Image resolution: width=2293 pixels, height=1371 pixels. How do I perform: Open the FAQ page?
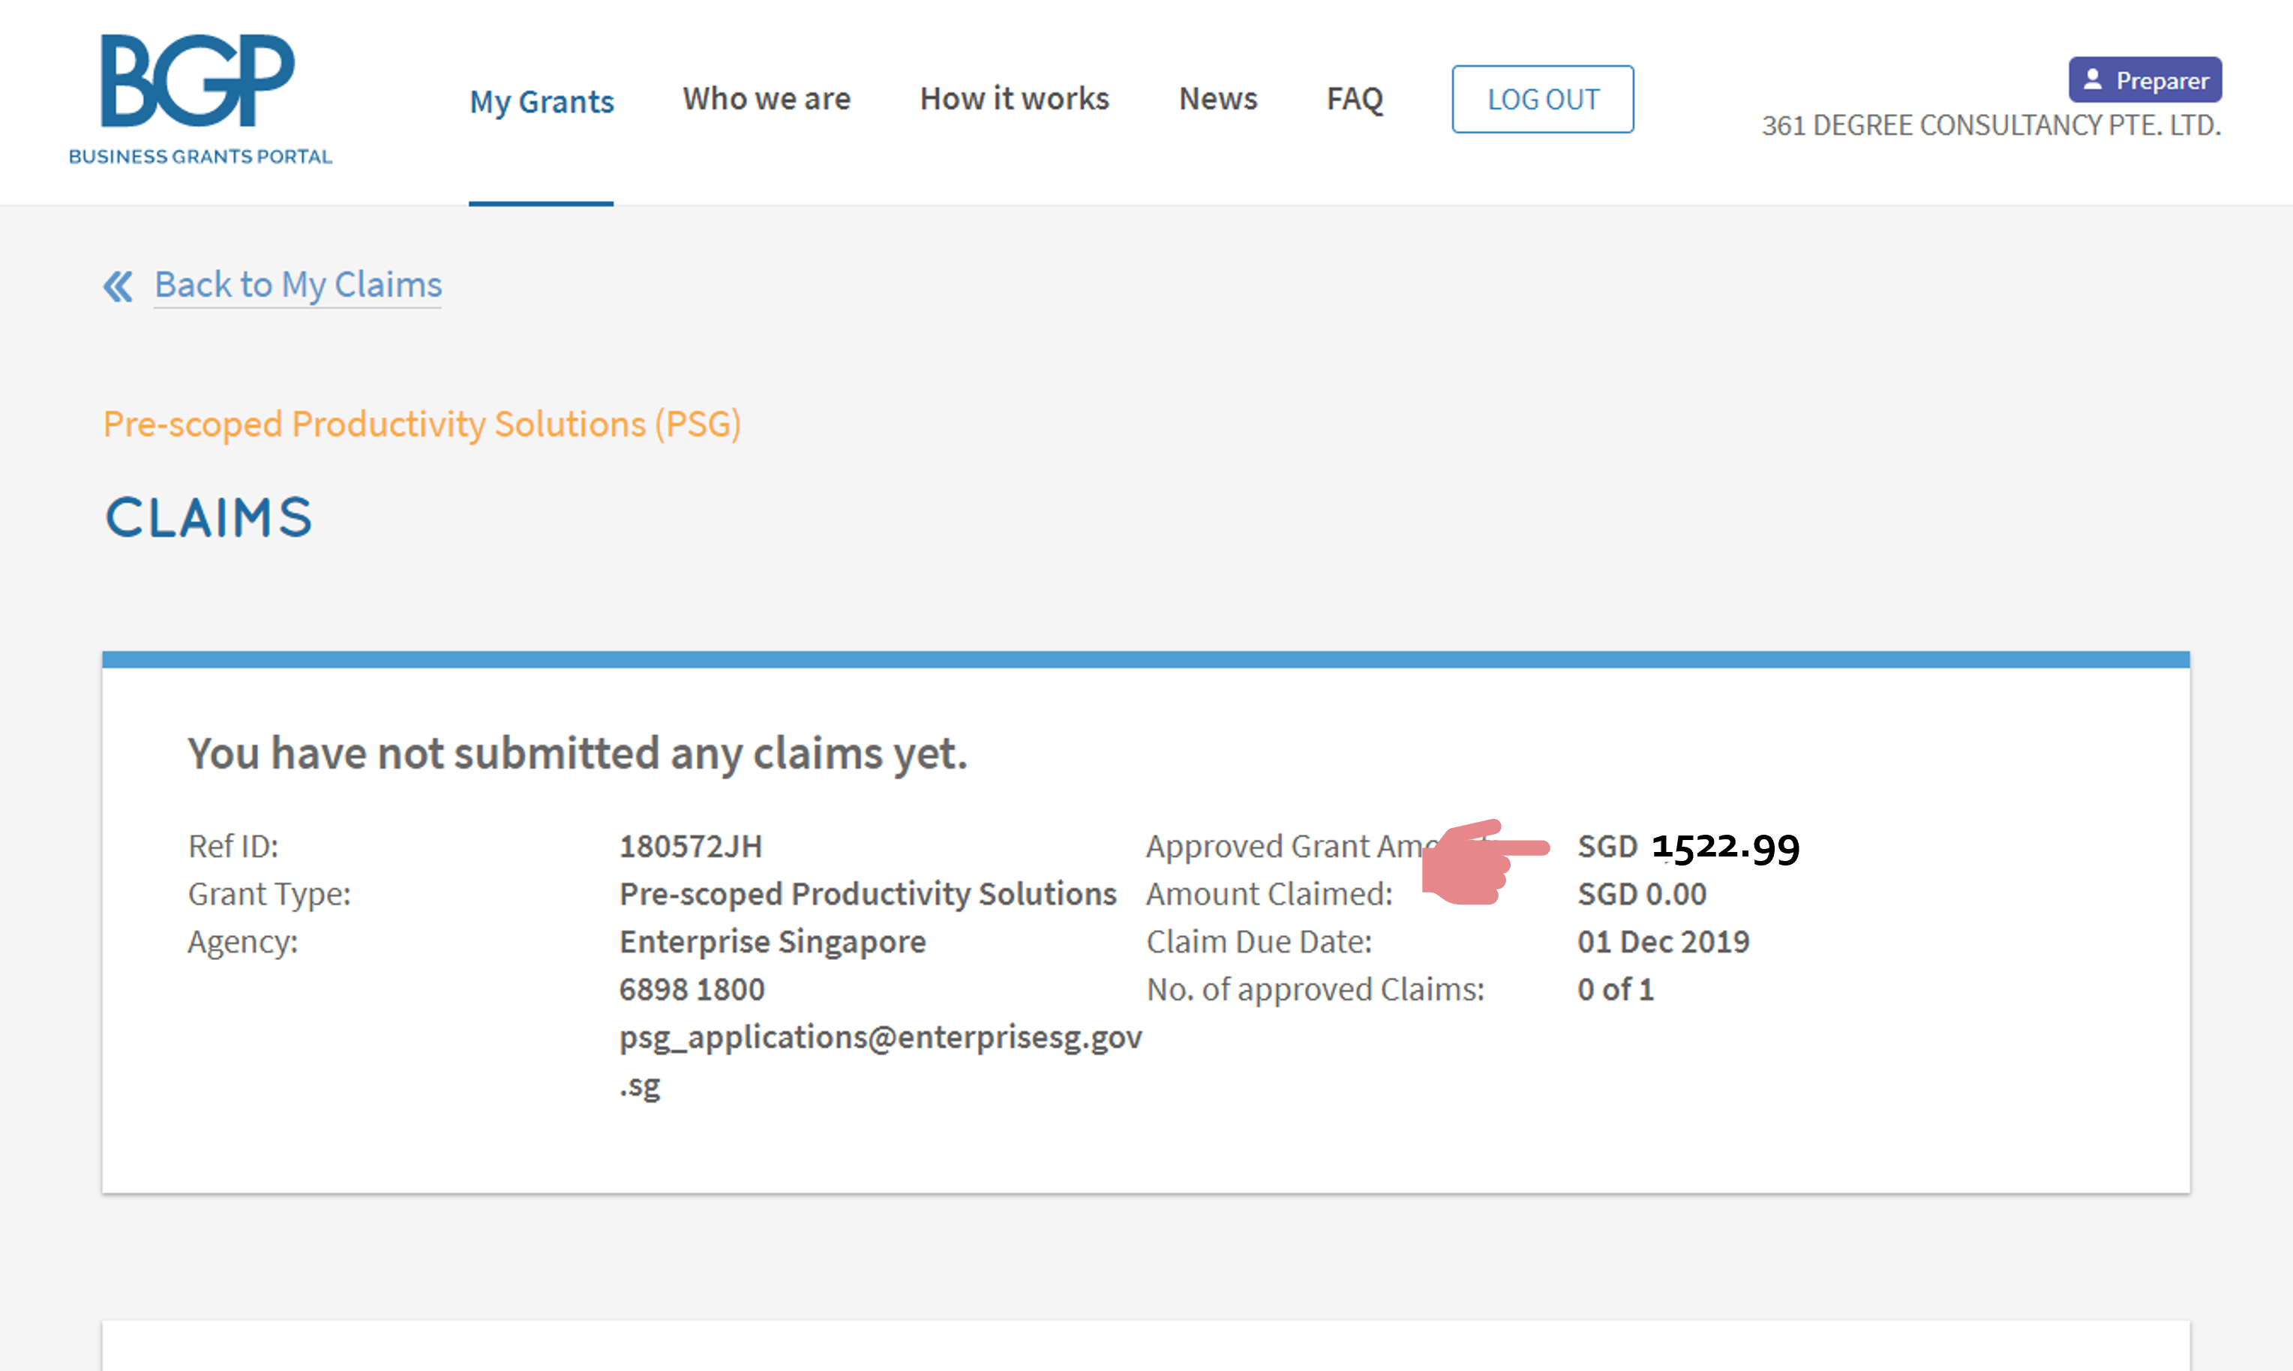(1353, 99)
